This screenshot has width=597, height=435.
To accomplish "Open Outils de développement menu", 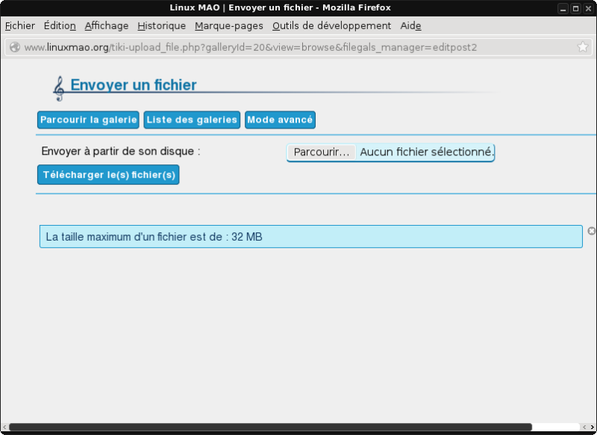I will pos(331,25).
